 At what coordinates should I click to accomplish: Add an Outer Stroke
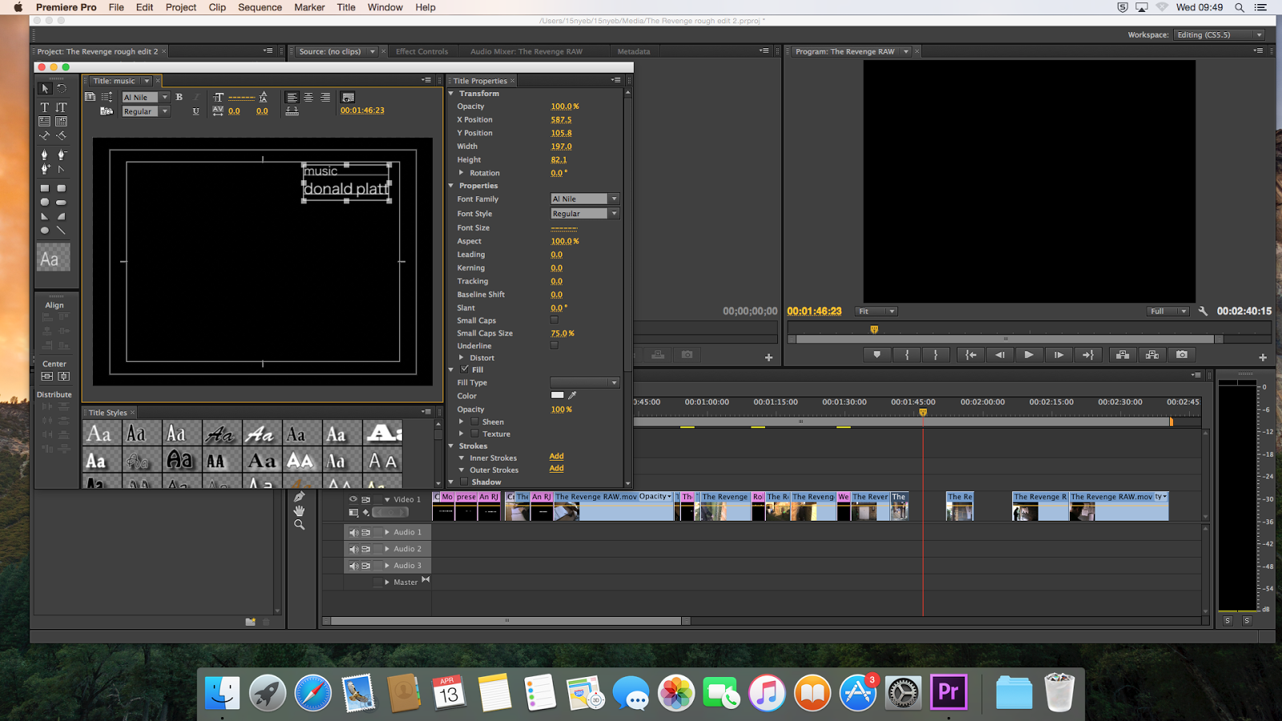556,469
